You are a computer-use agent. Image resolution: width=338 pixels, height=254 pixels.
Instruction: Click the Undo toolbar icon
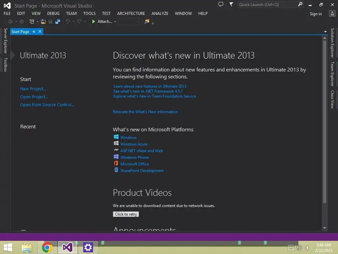coord(68,21)
